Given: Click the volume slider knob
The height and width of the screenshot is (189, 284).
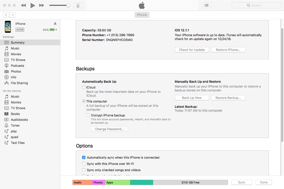Looking at the screenshot, I should coord(68,5).
